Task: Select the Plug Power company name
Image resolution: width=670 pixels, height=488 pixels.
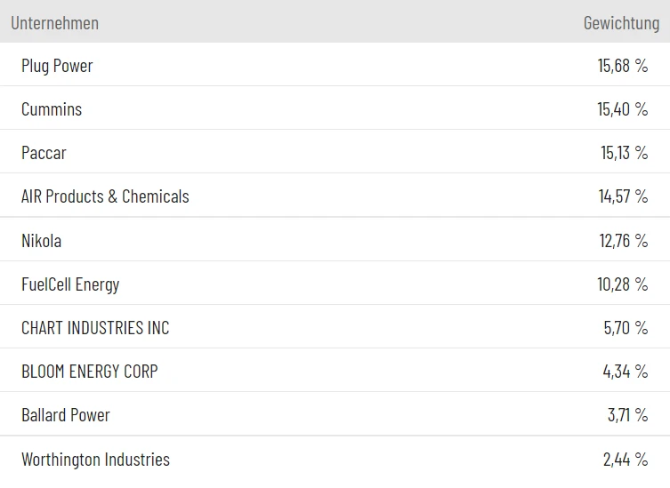Action: point(57,66)
